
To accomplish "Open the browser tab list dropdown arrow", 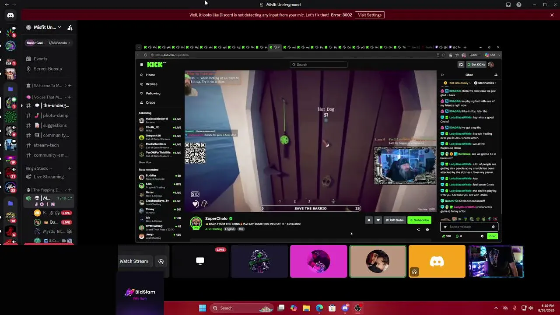I will [139, 47].
